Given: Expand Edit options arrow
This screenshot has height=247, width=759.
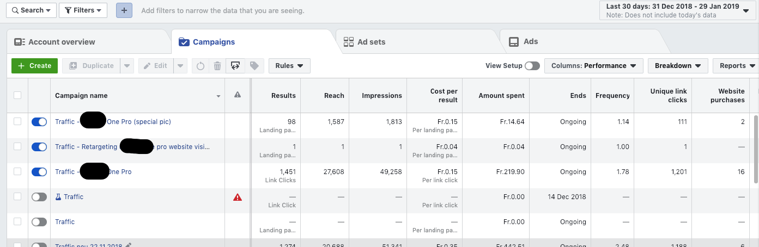Looking at the screenshot, I should (180, 66).
